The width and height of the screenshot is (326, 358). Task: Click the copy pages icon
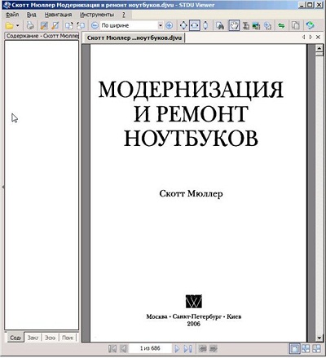(x=296, y=25)
